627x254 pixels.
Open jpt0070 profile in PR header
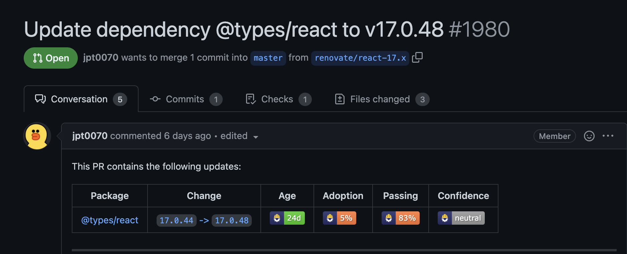(100, 57)
